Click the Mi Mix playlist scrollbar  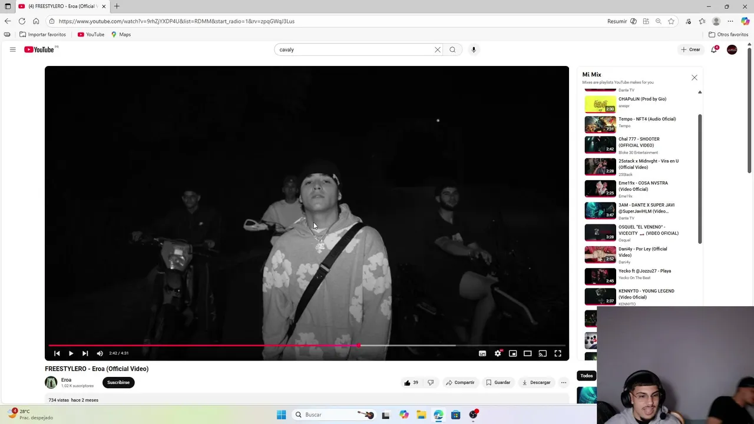[700, 178]
